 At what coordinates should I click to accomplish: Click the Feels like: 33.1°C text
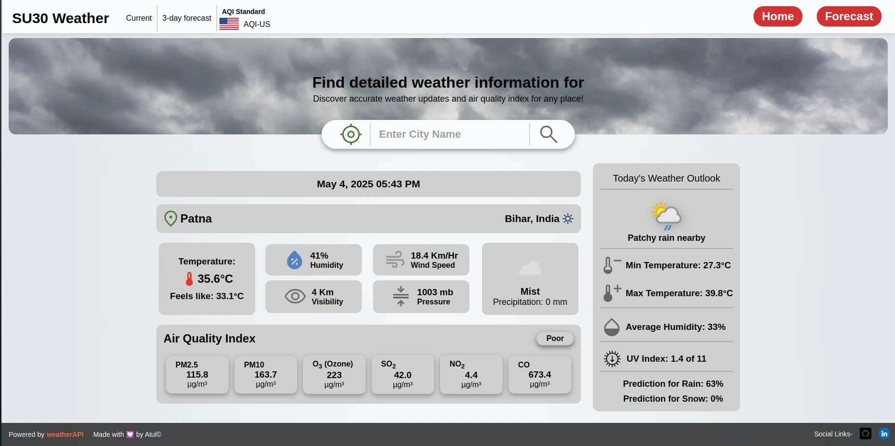[207, 296]
